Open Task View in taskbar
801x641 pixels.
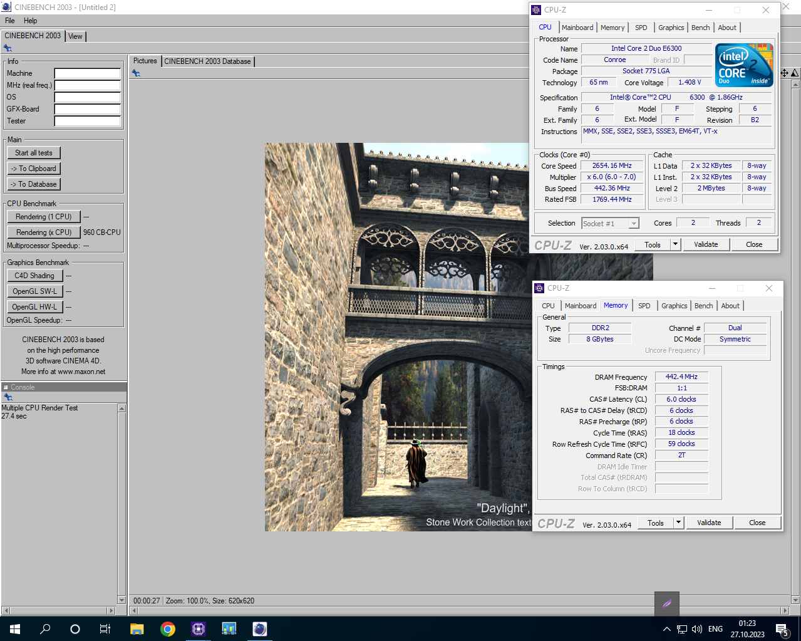(x=105, y=628)
